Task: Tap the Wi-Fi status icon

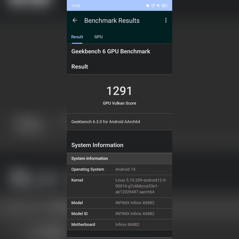Action: click(158, 6)
